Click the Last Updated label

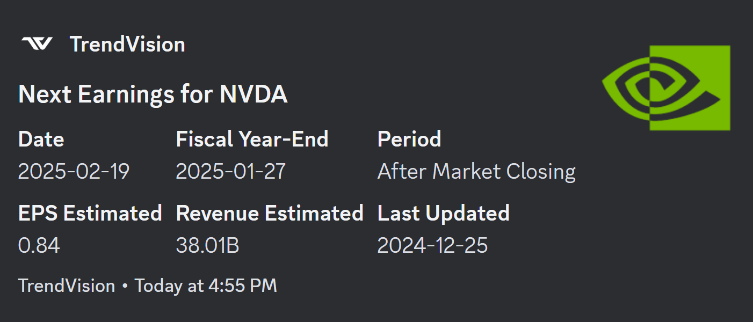tap(443, 213)
